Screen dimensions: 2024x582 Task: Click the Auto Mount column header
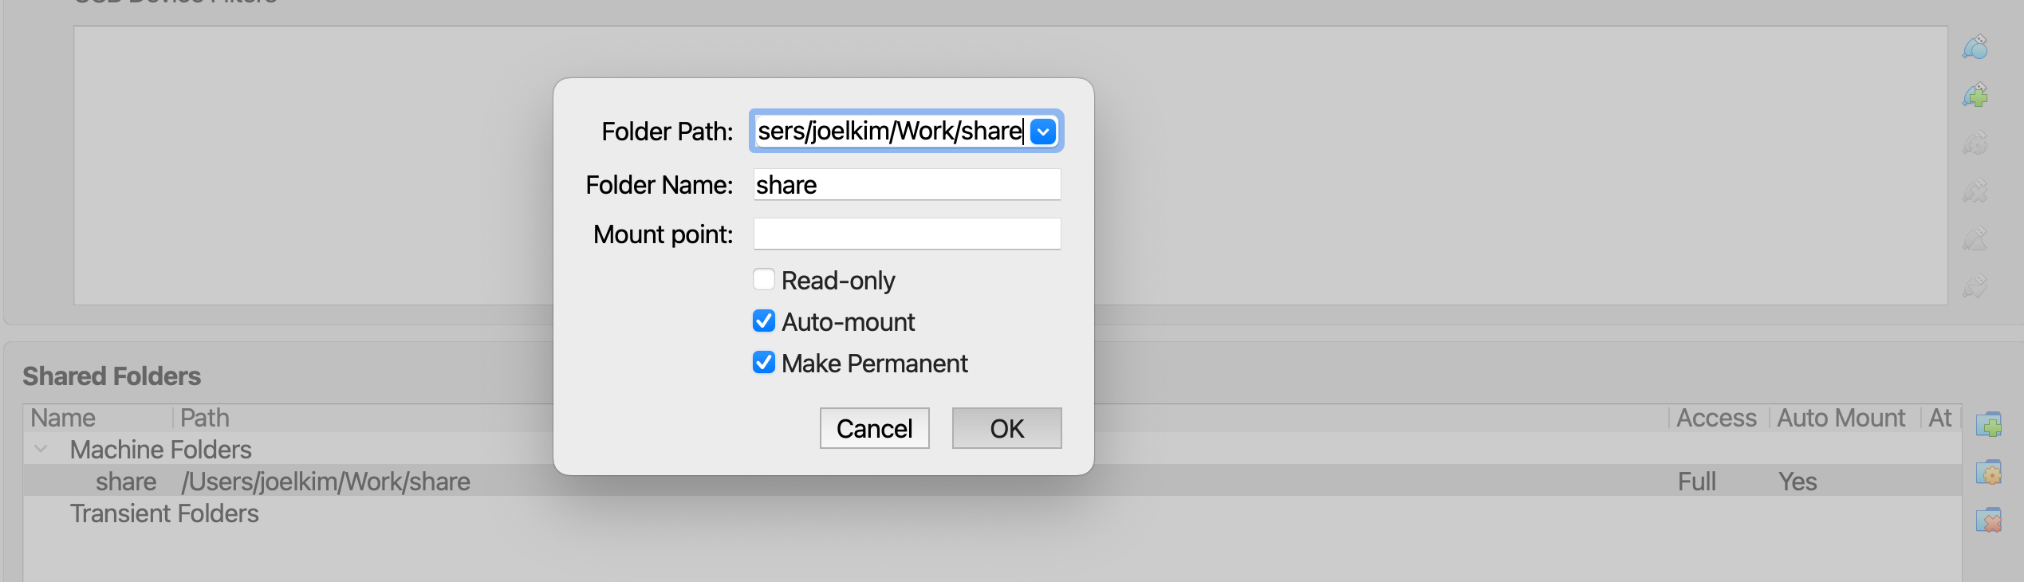tap(1841, 418)
